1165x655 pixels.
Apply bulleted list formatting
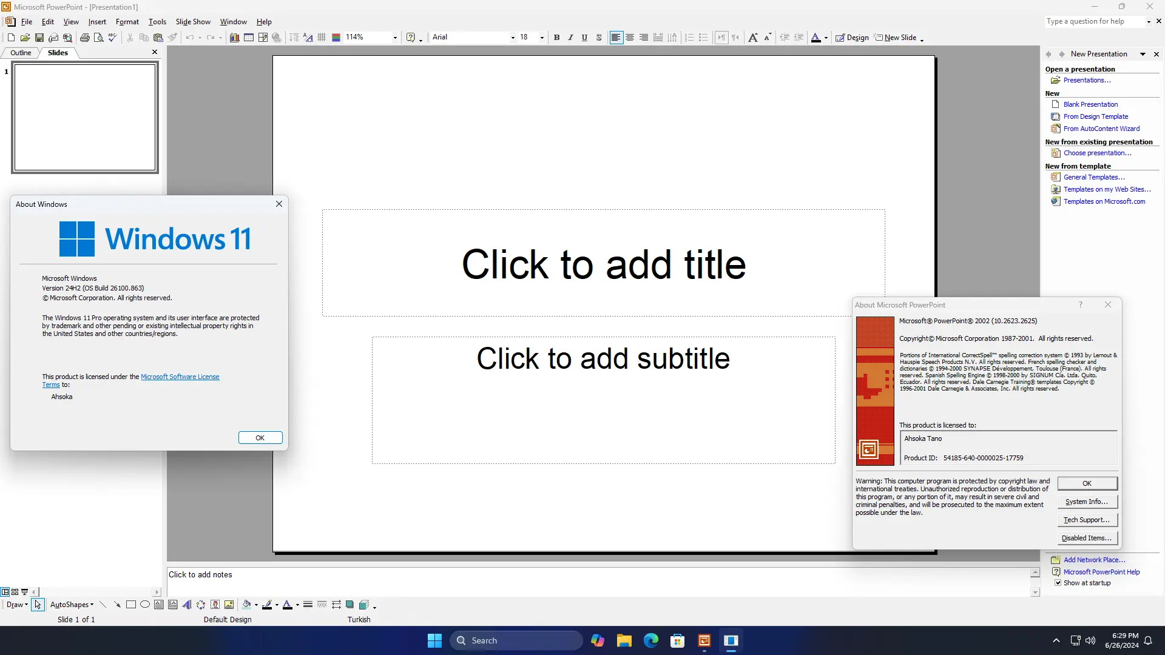click(x=703, y=38)
